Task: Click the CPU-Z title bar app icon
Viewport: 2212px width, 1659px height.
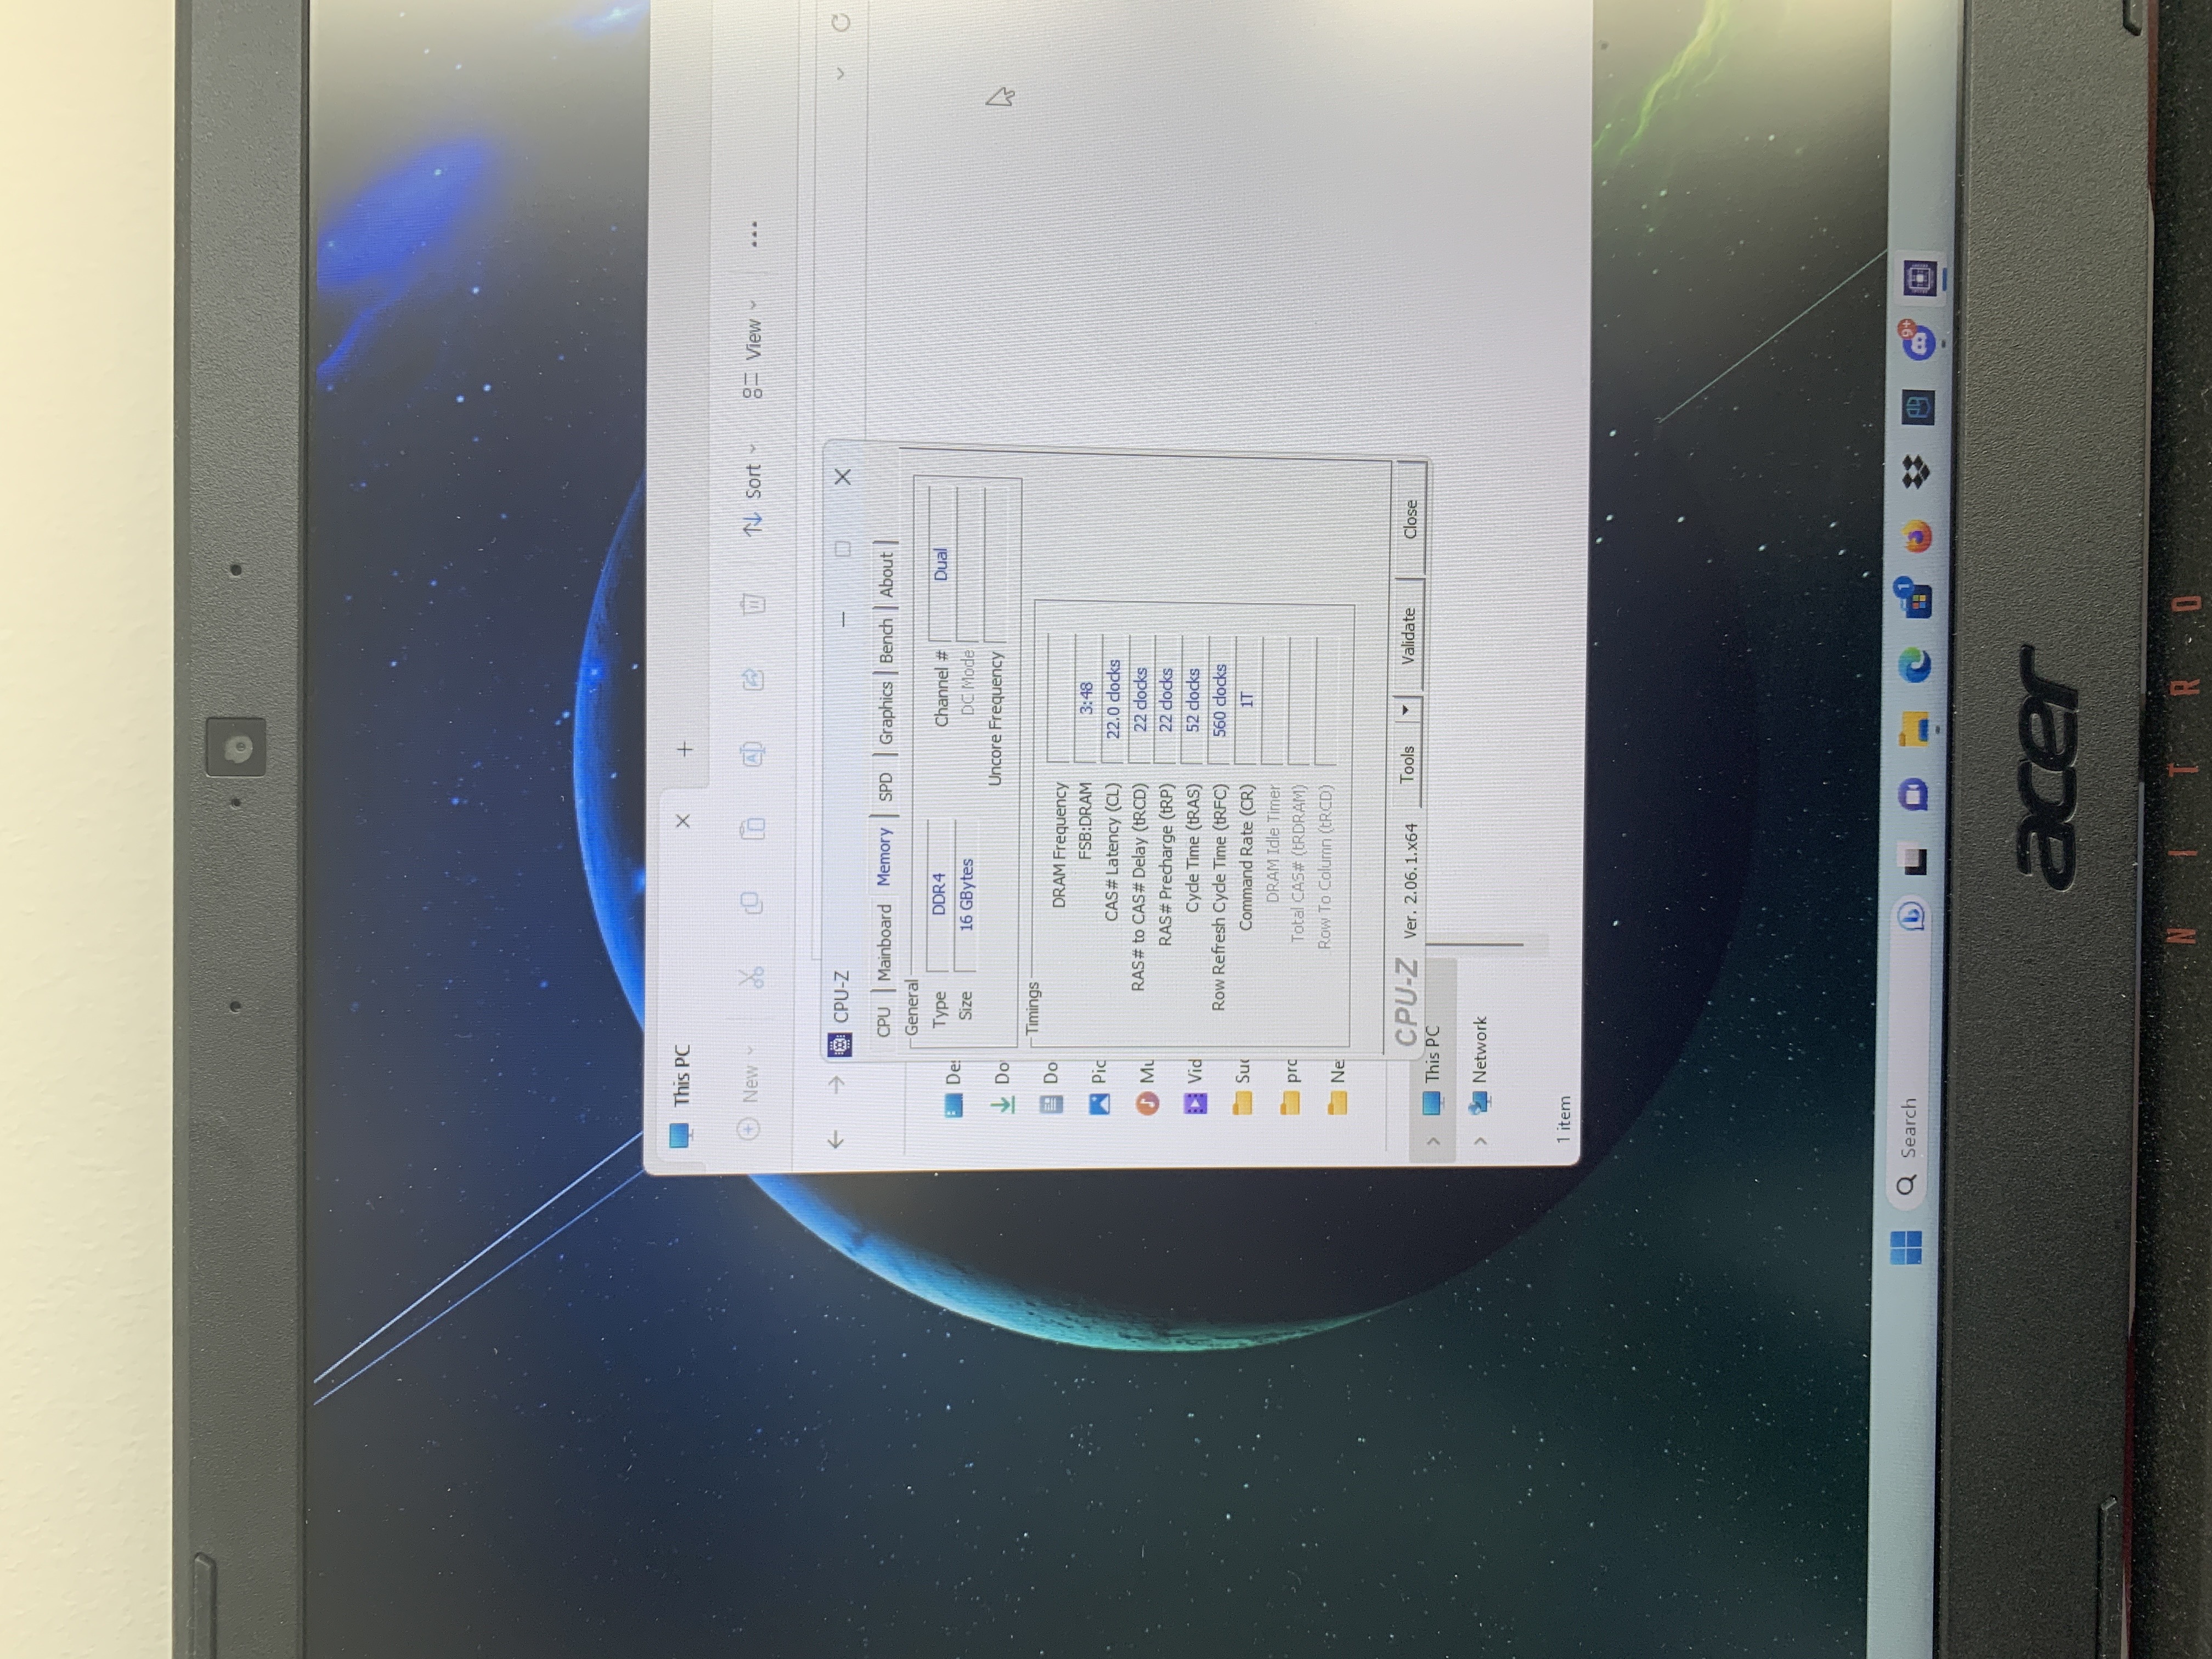Action: point(840,1046)
